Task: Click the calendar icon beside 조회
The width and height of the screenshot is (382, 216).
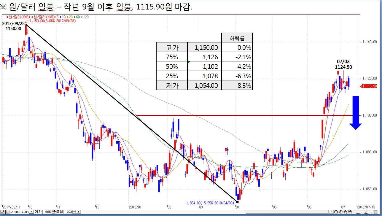Action: (53, 212)
